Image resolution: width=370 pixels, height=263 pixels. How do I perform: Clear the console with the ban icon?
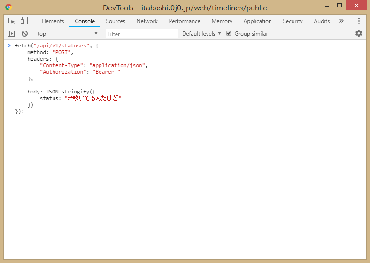click(24, 34)
